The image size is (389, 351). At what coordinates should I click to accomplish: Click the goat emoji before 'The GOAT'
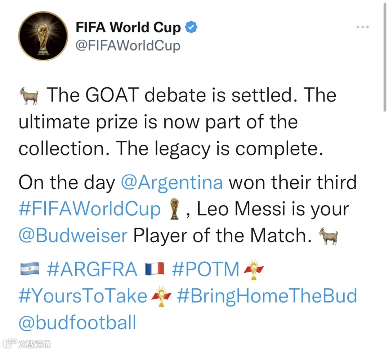pyautogui.click(x=28, y=96)
